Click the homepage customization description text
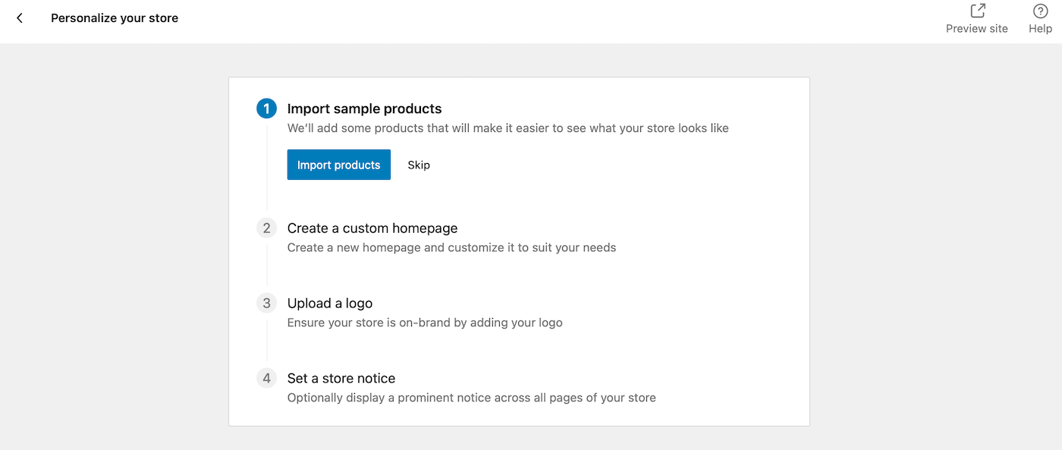Image resolution: width=1062 pixels, height=450 pixels. [451, 247]
